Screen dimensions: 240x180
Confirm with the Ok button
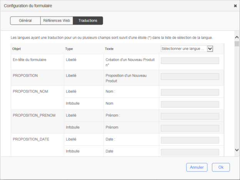[221, 167]
